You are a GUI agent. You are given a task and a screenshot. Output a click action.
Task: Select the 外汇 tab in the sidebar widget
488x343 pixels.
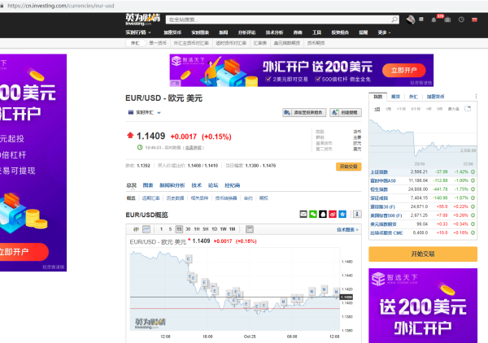[413, 97]
